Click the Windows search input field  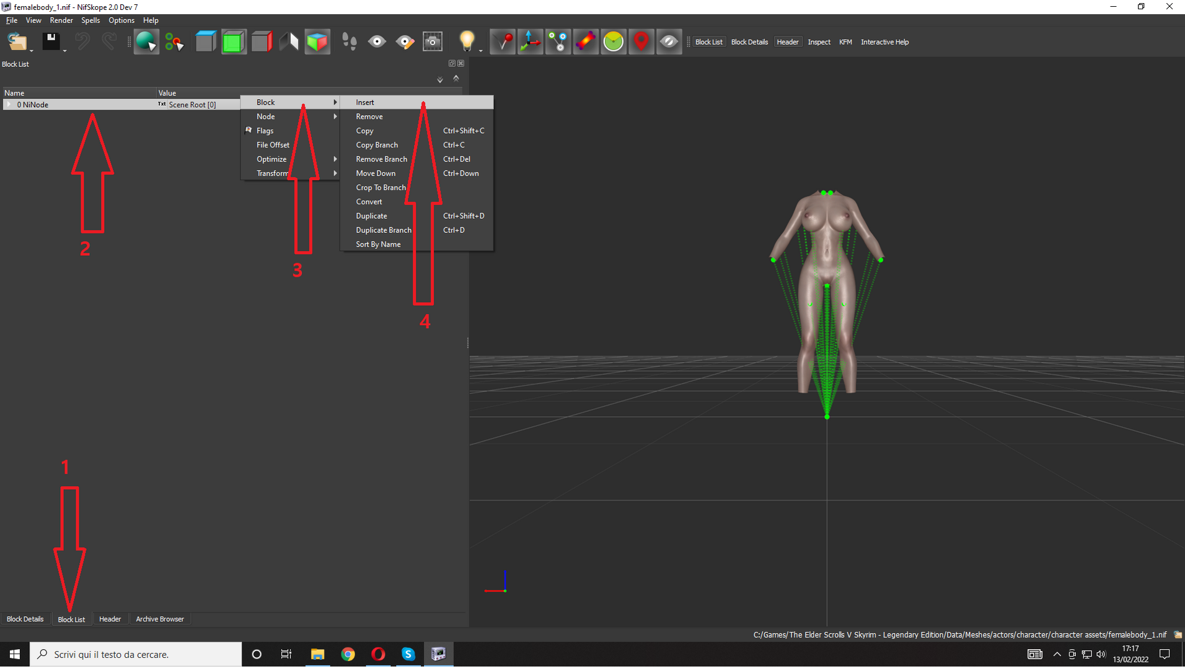tap(136, 654)
